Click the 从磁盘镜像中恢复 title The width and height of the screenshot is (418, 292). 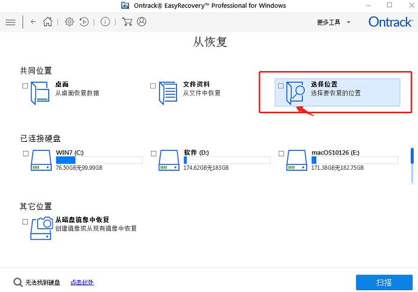coord(82,220)
